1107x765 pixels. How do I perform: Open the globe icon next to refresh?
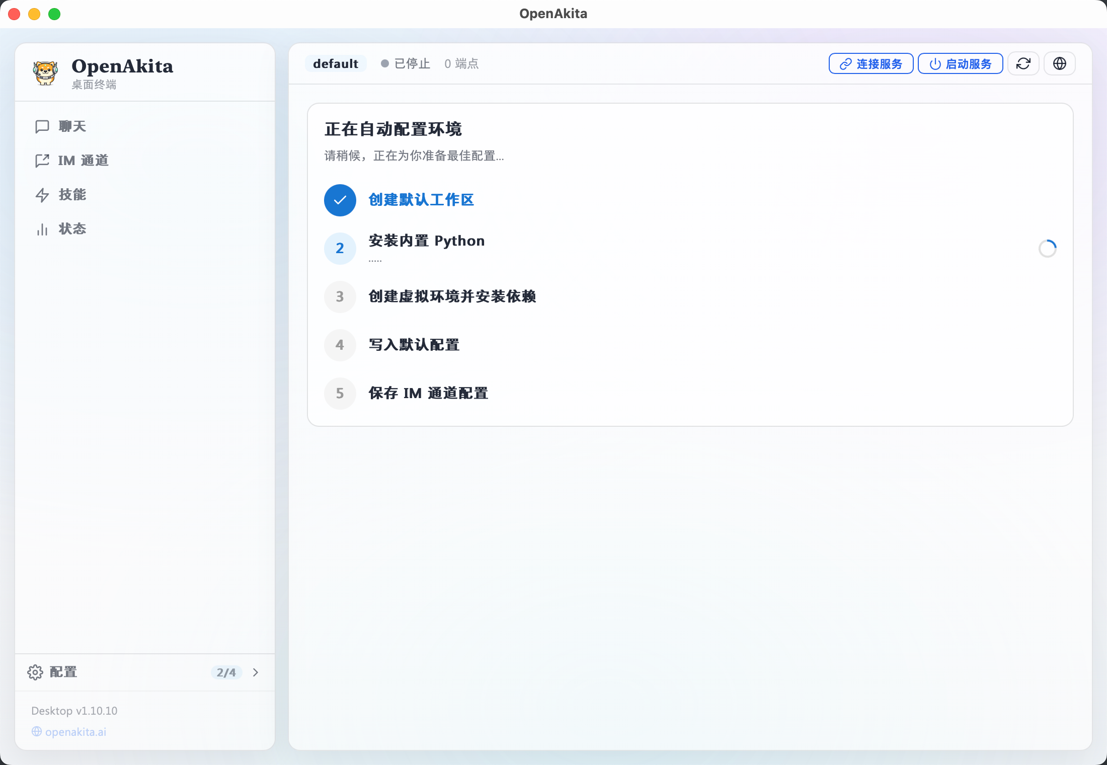(1059, 63)
